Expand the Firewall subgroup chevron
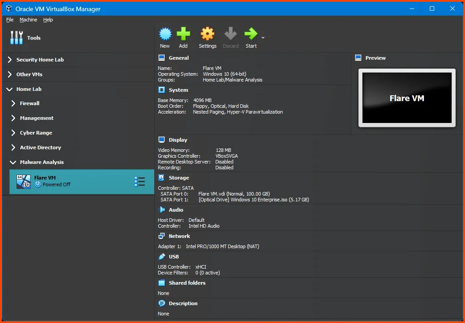465x323 pixels. point(13,103)
